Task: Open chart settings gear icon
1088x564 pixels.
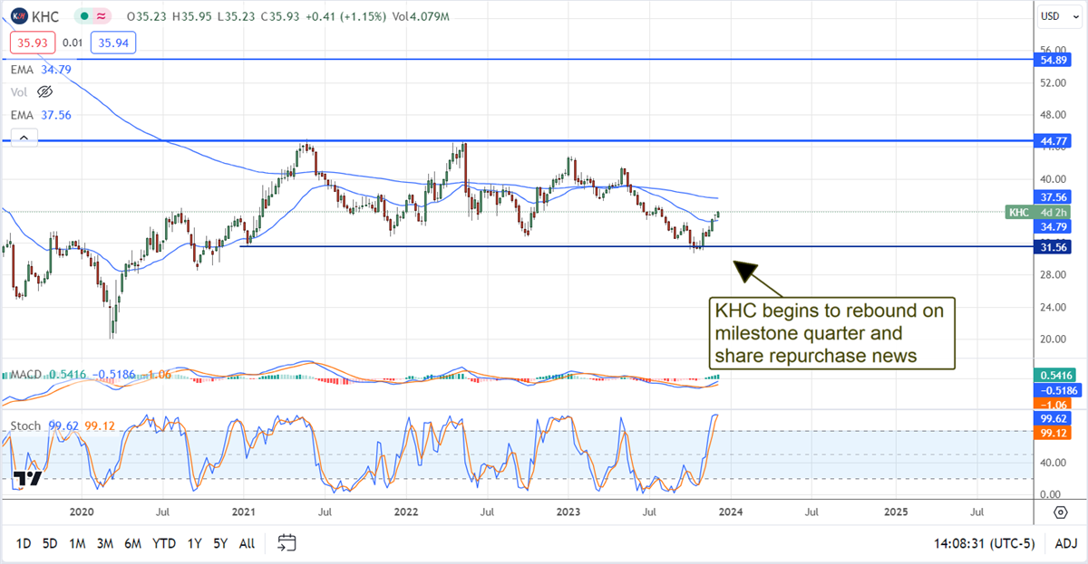Action: (1060, 512)
